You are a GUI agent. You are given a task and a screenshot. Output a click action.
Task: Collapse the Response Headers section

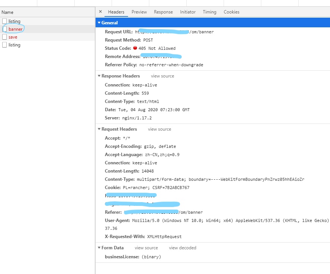[99, 76]
